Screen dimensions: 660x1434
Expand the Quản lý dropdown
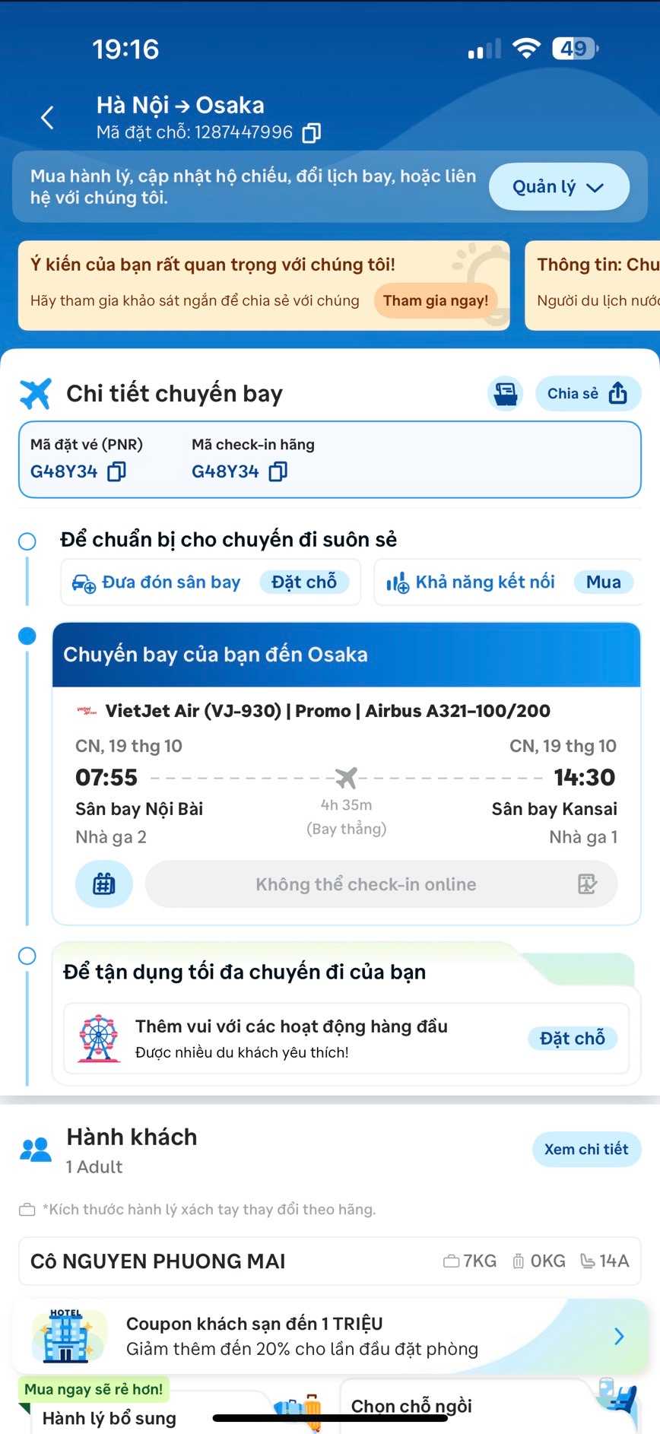click(558, 187)
